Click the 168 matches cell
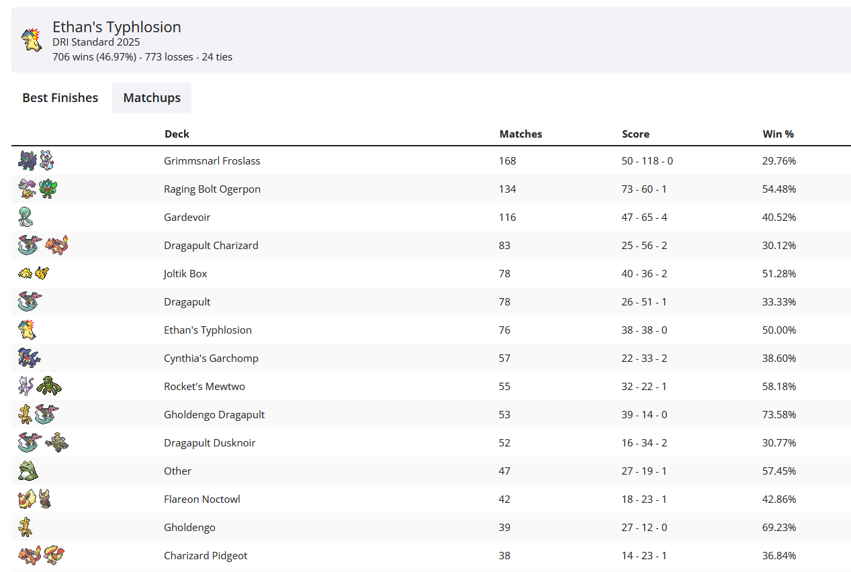This screenshot has width=851, height=572. coord(508,161)
